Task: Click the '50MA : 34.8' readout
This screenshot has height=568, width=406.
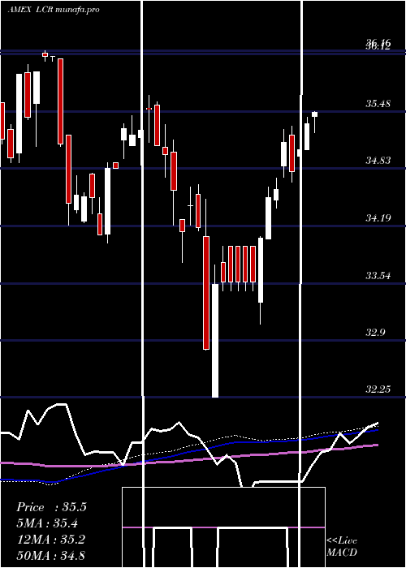Action: coord(51,555)
